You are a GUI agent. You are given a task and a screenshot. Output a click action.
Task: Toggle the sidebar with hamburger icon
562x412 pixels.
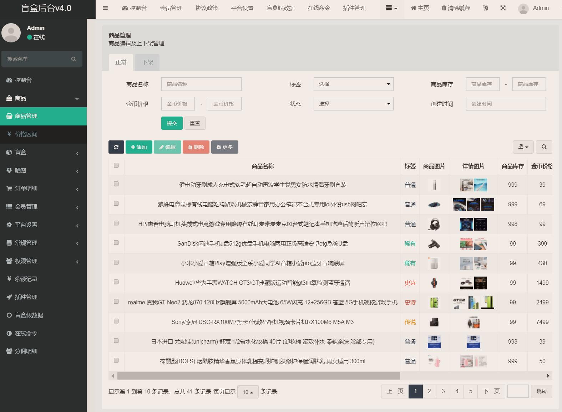click(105, 8)
